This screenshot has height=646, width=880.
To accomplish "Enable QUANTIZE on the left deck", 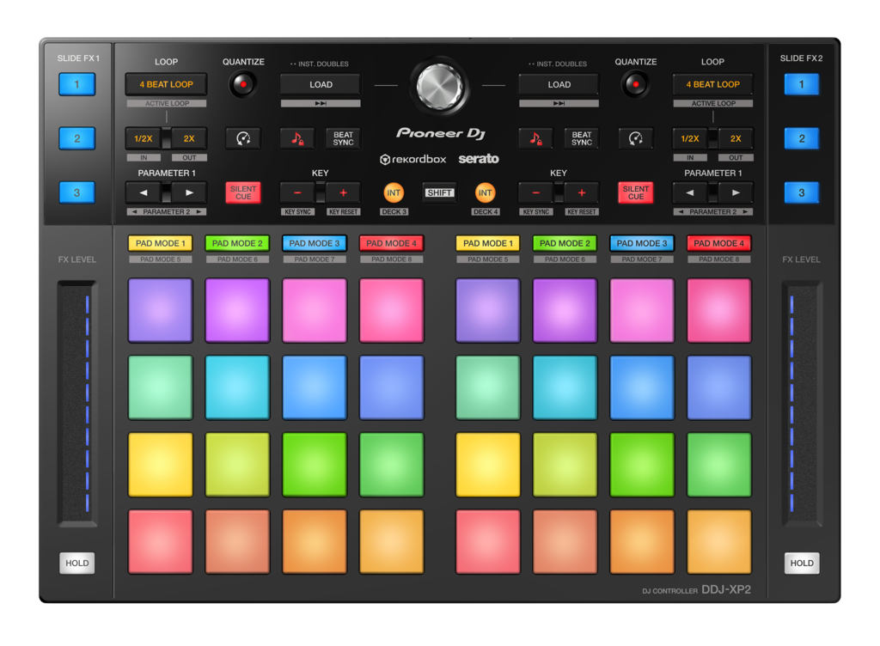I will click(x=243, y=83).
